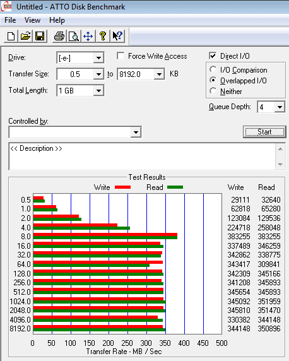This screenshot has height=361, width=289.
Task: Click write value 224718
Action: point(239,227)
